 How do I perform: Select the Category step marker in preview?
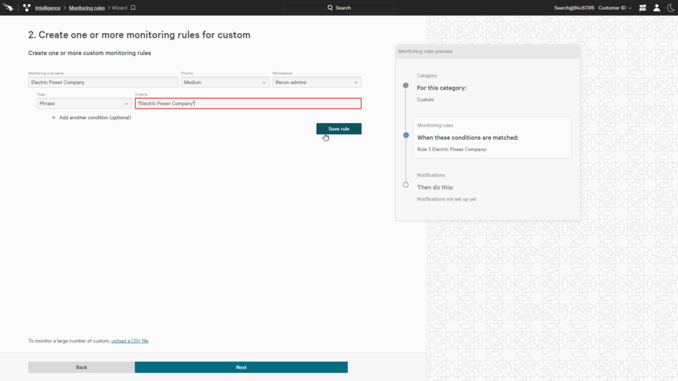(x=406, y=85)
